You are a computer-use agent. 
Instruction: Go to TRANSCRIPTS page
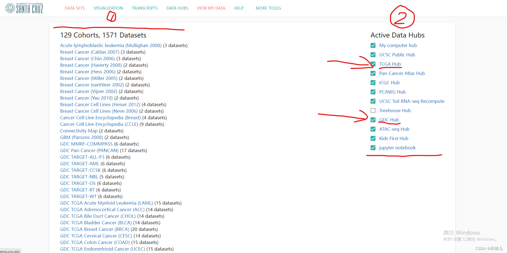(x=145, y=8)
